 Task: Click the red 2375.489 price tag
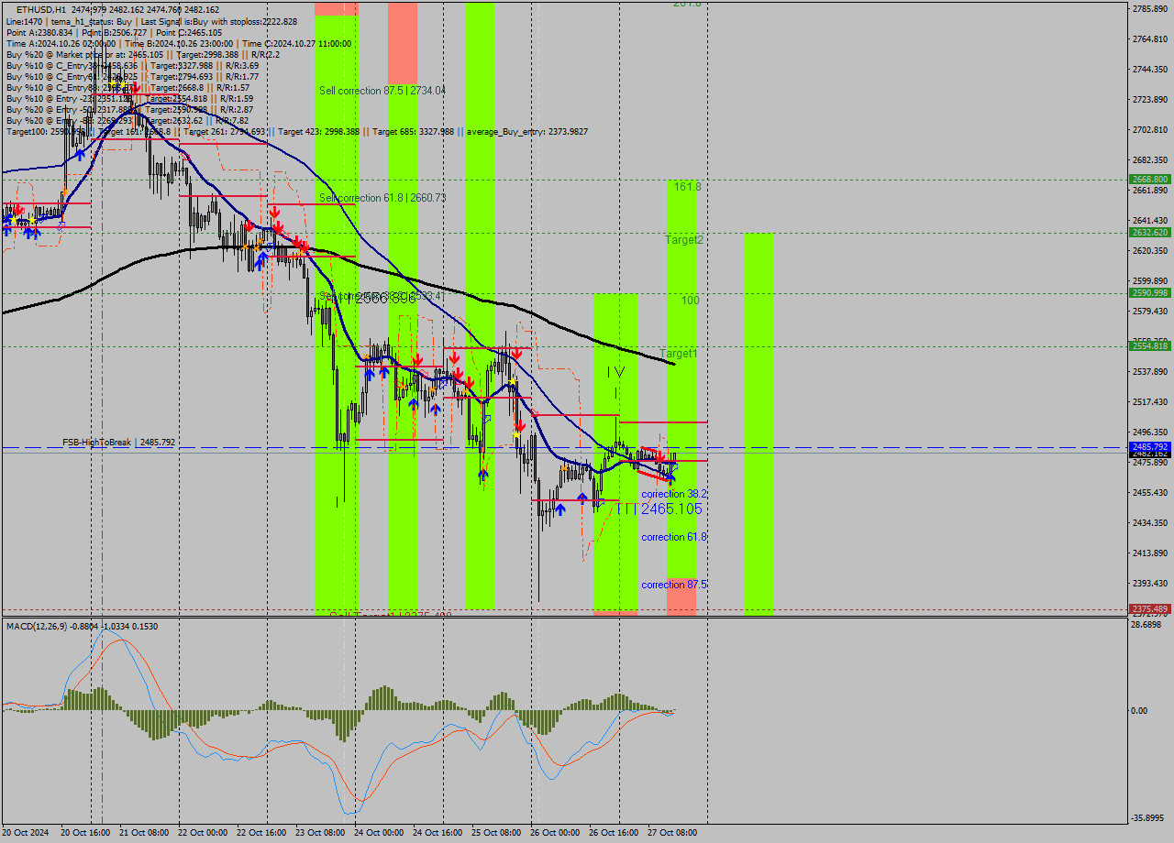click(1150, 608)
